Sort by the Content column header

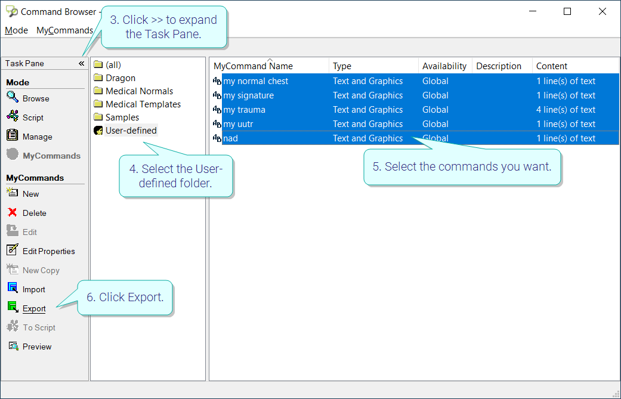(576, 66)
